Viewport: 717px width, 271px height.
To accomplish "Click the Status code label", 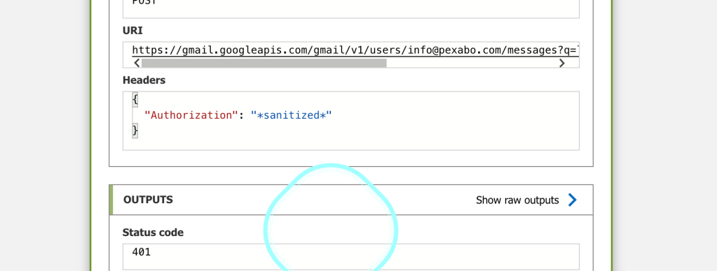I will click(x=153, y=233).
